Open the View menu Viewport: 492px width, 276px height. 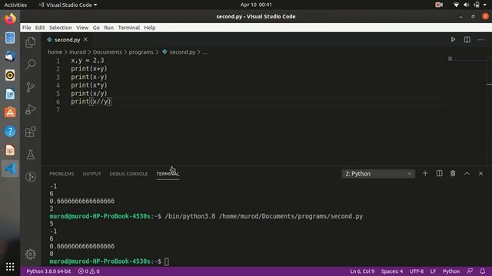coord(82,28)
